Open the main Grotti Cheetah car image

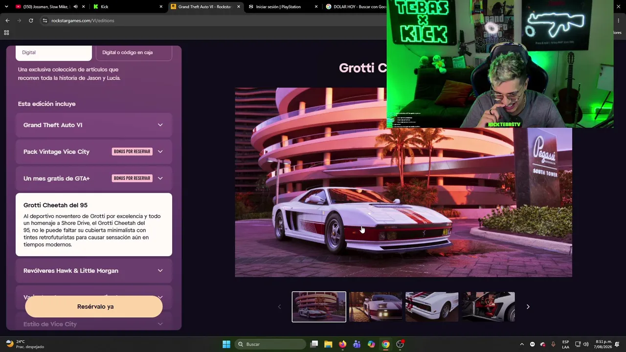click(x=403, y=182)
